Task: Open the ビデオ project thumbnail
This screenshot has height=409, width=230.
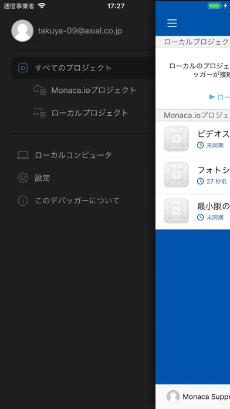Action: pyautogui.click(x=177, y=139)
